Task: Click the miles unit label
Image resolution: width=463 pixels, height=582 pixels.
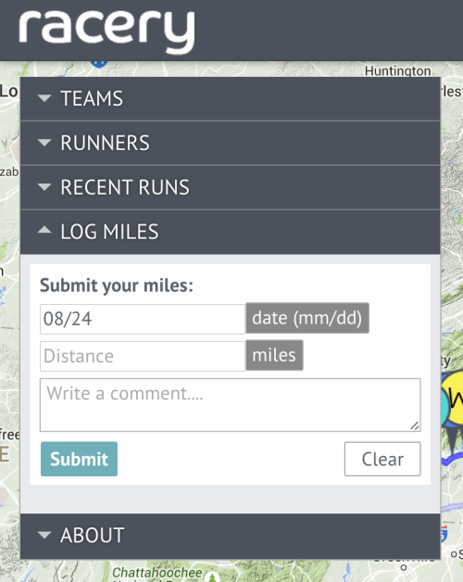Action: click(x=274, y=355)
